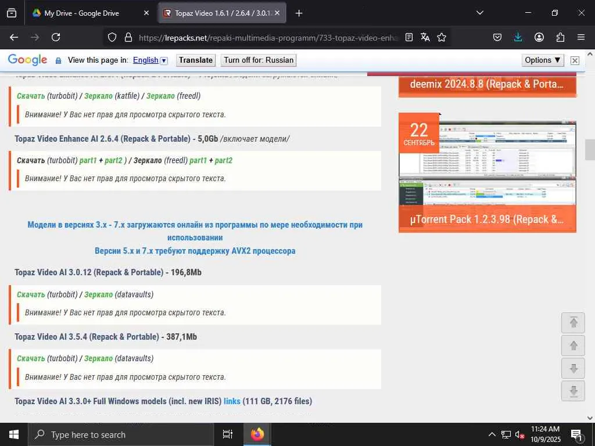Choose English language dropdown in translate bar

150,60
